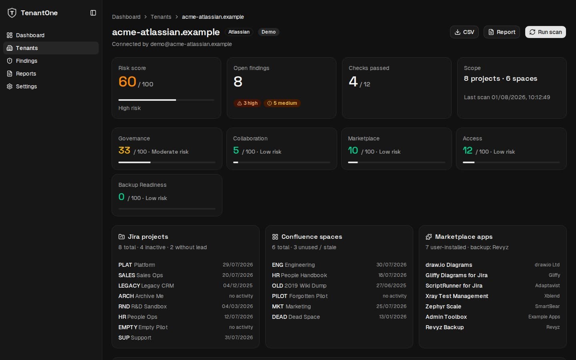This screenshot has width=576, height=360.
Task: Click the Findings shield icon in the sidebar
Action: click(10, 61)
